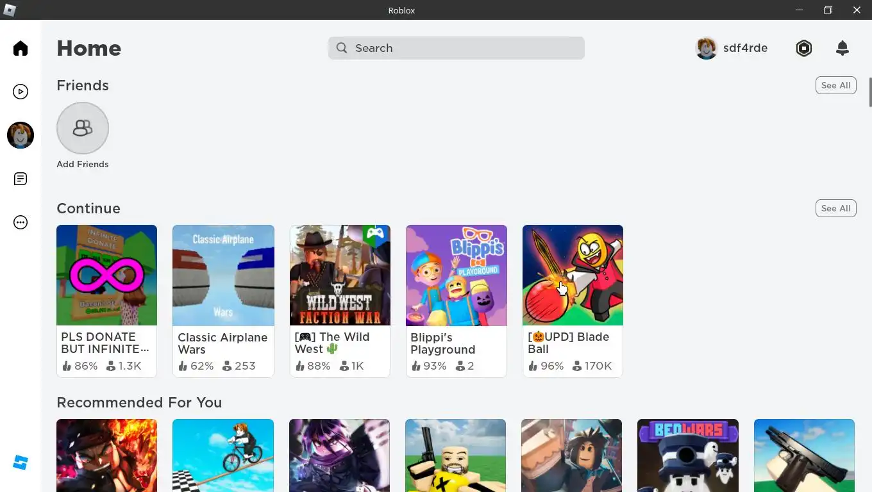This screenshot has height=492, width=872.
Task: Click the Blippi's Playground title text
Action: 443,343
